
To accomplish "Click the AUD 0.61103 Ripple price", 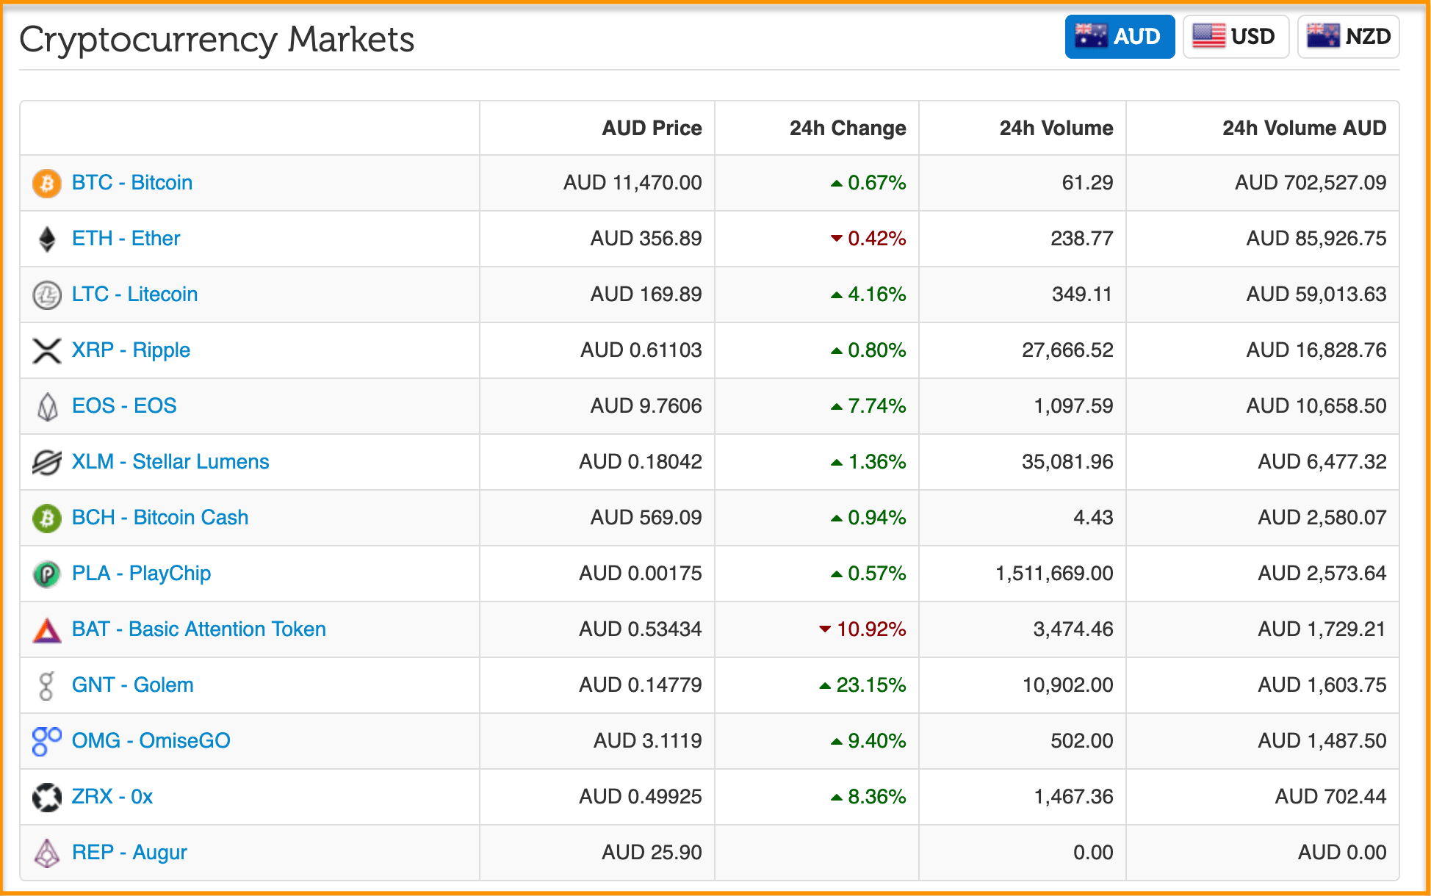I will click(641, 350).
